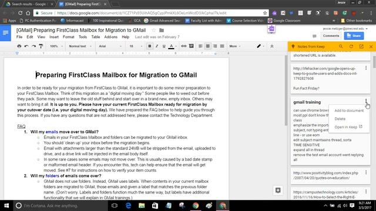Select the Paint format tool
Viewport: 376px width, 211px height.
pyautogui.click(x=41, y=46)
